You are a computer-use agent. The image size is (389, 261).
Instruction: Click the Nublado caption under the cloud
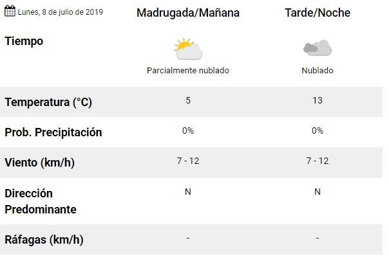click(318, 71)
